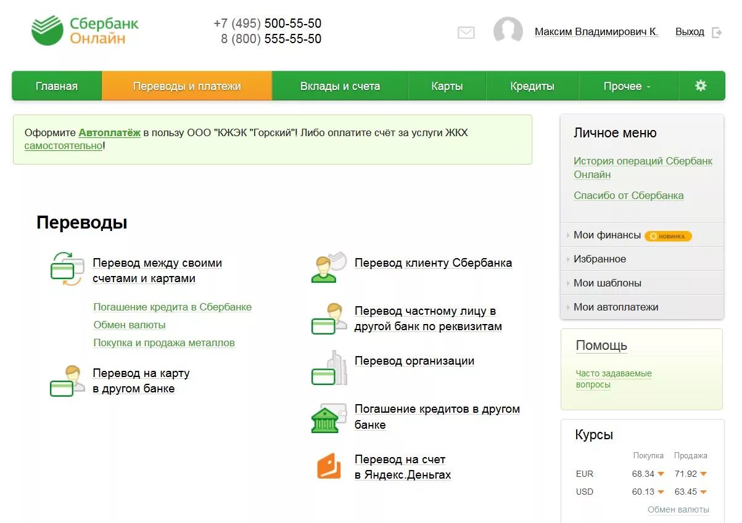Screen dimensions: 742x523
Task: Click the Sberbank Online logo
Action: (x=85, y=31)
